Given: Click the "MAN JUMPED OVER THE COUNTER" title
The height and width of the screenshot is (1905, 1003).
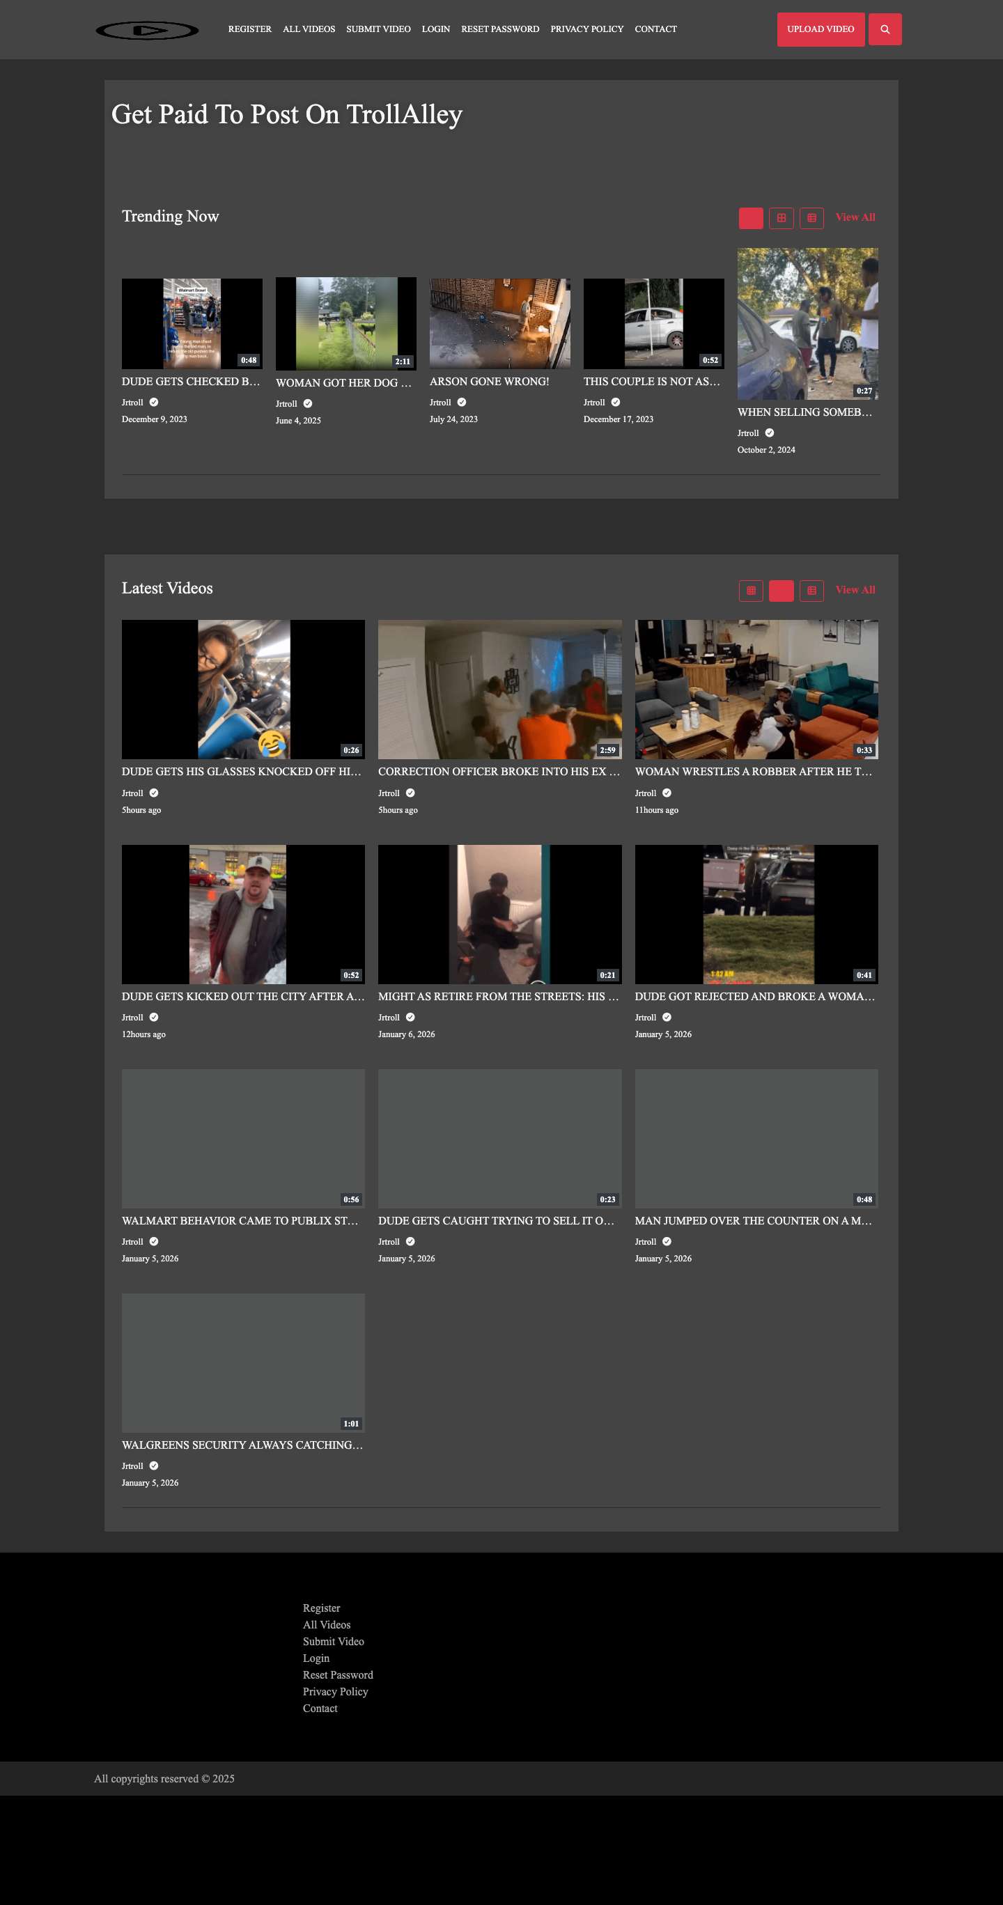Looking at the screenshot, I should click(x=753, y=1221).
